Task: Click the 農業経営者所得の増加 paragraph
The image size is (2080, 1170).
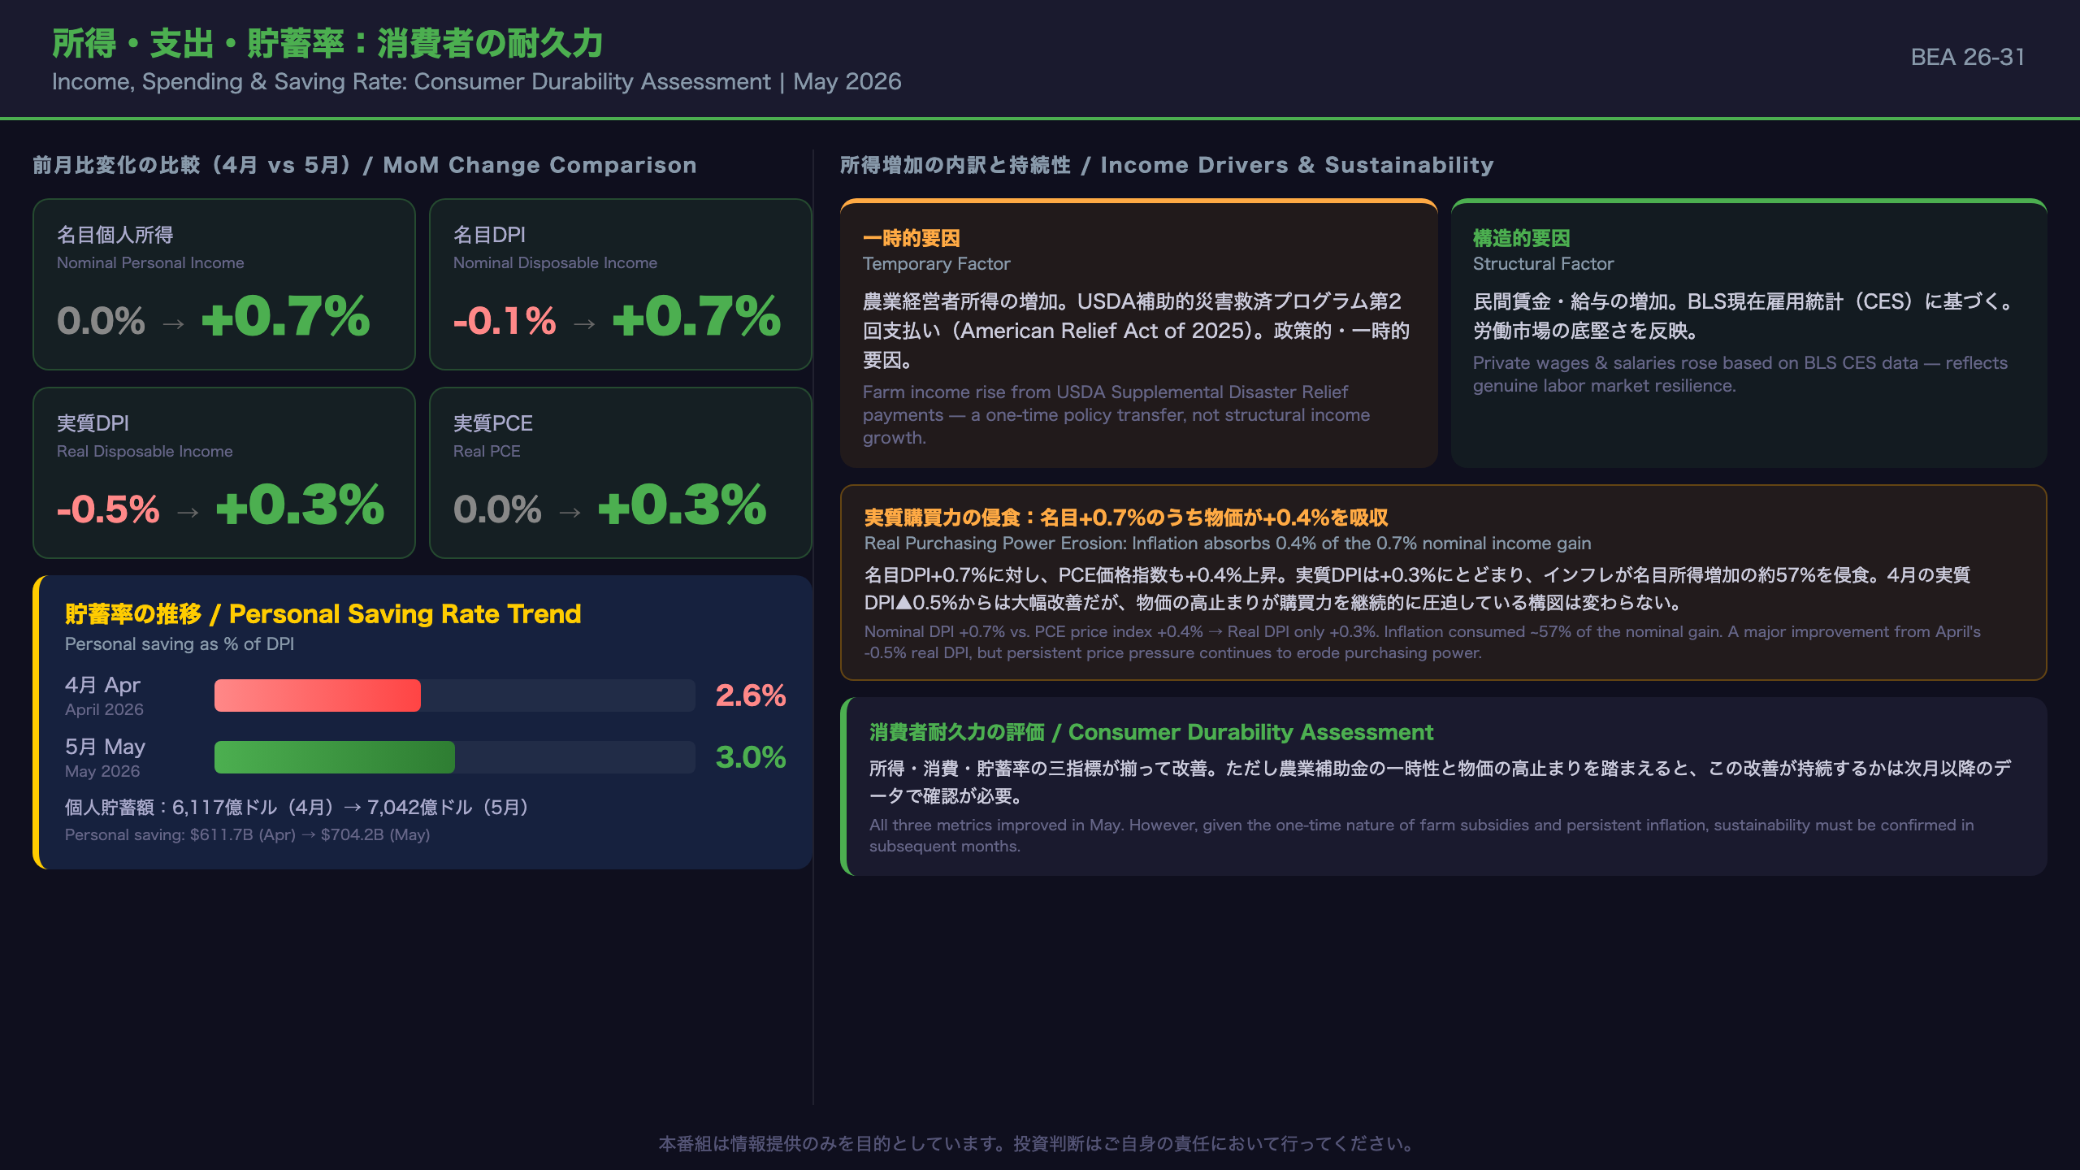Action: [x=1136, y=331]
